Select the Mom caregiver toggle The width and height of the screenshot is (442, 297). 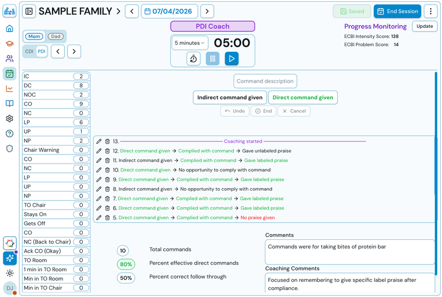click(34, 36)
